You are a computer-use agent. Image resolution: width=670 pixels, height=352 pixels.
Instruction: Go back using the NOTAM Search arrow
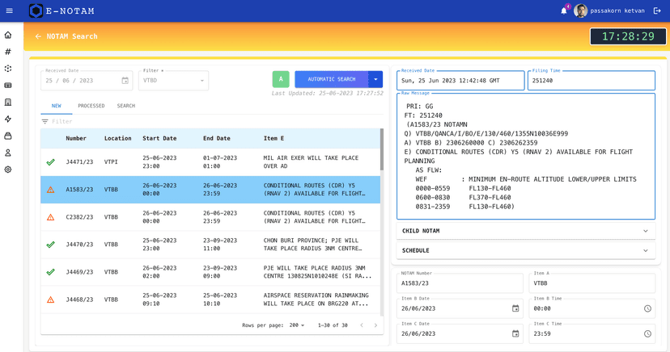point(38,36)
